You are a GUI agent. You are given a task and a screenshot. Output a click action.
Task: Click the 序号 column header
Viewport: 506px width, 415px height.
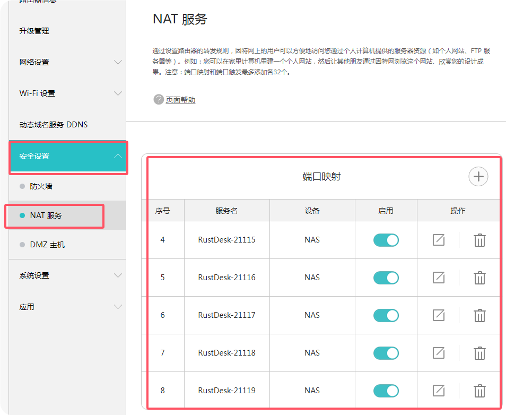coord(162,211)
